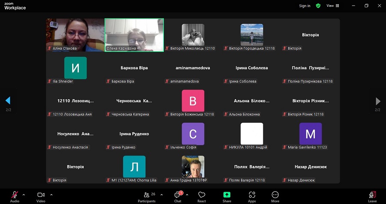Click the Sign in link

pyautogui.click(x=305, y=6)
